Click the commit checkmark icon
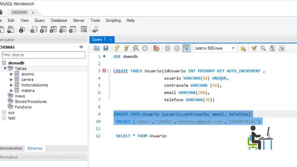The width and height of the screenshot is (297, 167). [x=168, y=48]
